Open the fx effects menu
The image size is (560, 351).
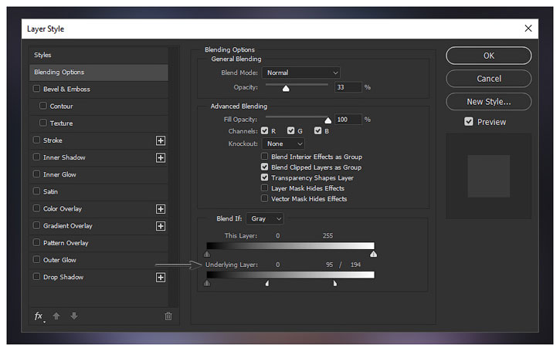click(x=39, y=316)
